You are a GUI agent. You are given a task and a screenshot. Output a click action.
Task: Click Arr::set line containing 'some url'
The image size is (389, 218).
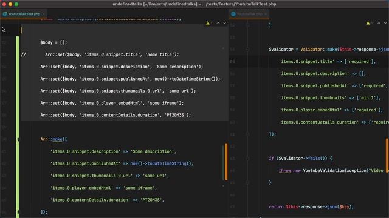point(118,91)
